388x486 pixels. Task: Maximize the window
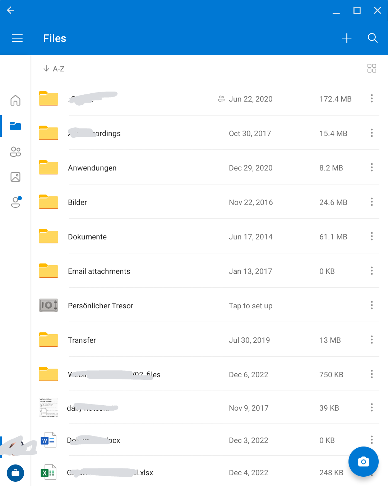coord(357,10)
